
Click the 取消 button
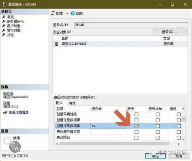(x=179, y=156)
